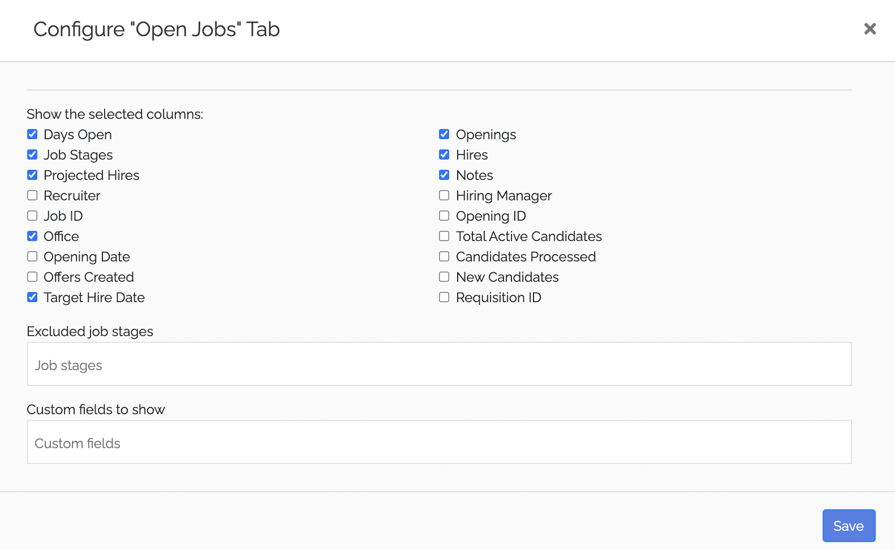Enable the Recruiter column checkbox
This screenshot has height=550, width=895.
coord(32,196)
